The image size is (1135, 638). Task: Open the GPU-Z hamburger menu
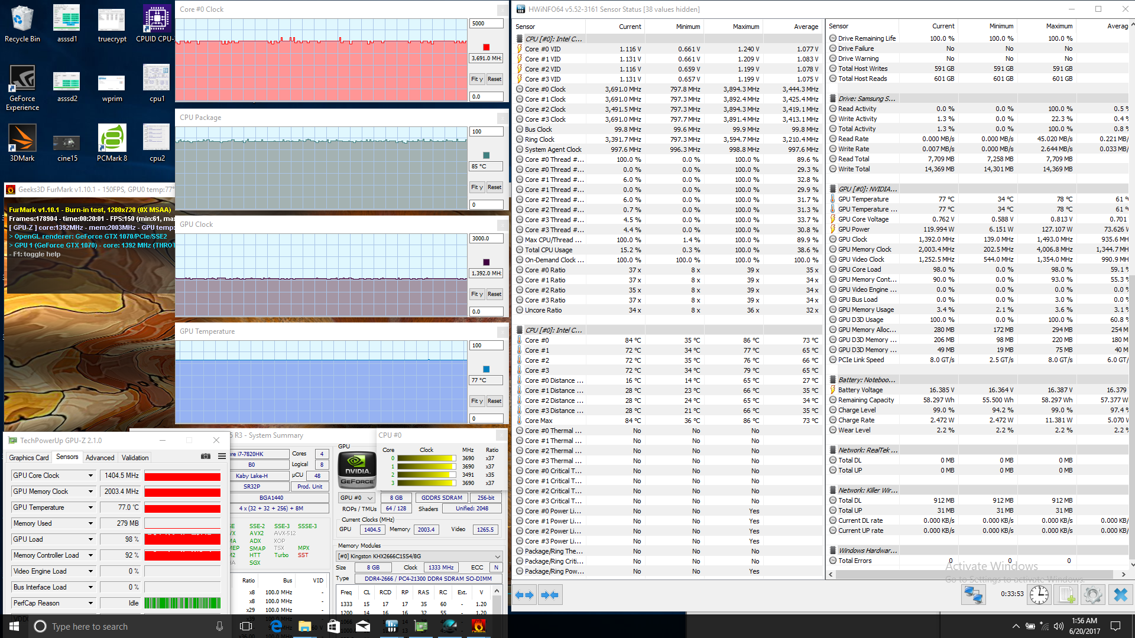(222, 457)
